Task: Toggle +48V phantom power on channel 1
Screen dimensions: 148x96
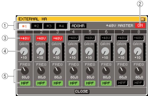Action: pos(25,38)
